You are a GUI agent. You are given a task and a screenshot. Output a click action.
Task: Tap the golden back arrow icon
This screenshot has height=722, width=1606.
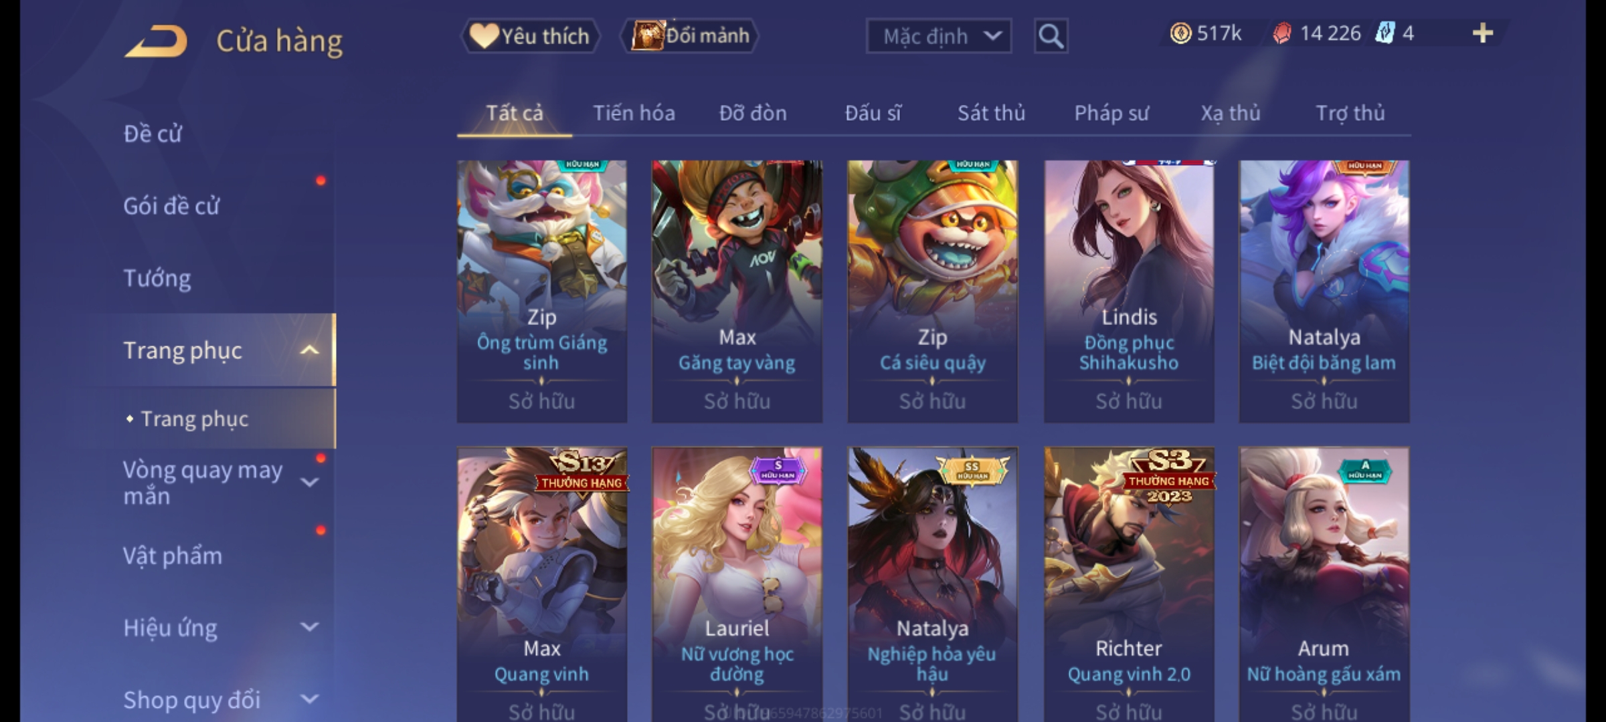coord(156,41)
